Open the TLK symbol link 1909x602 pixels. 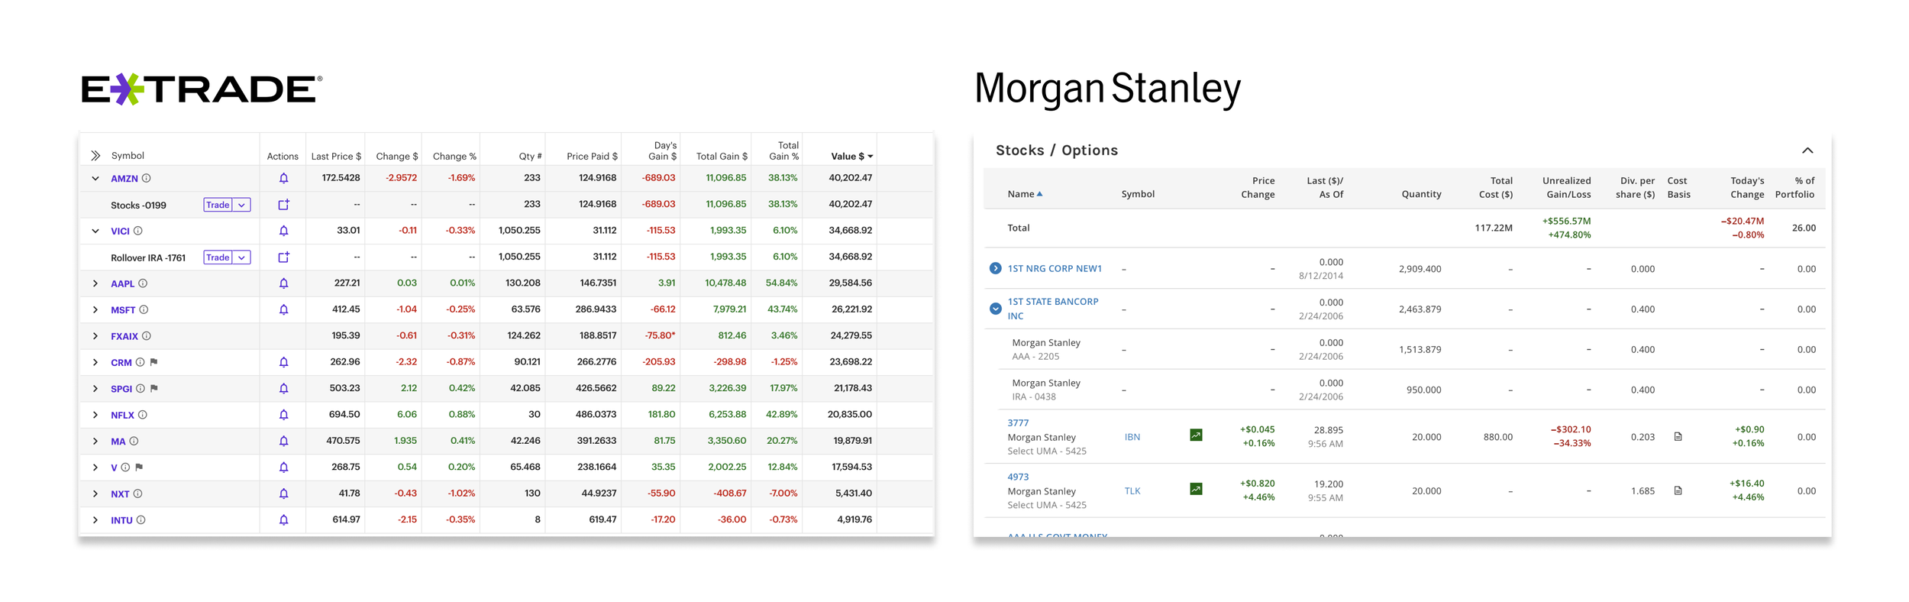[x=1132, y=491]
